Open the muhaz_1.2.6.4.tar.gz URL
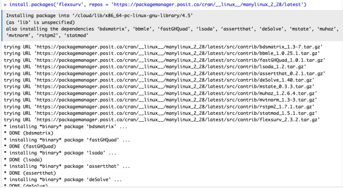This screenshot has height=188, width=343. [175, 93]
